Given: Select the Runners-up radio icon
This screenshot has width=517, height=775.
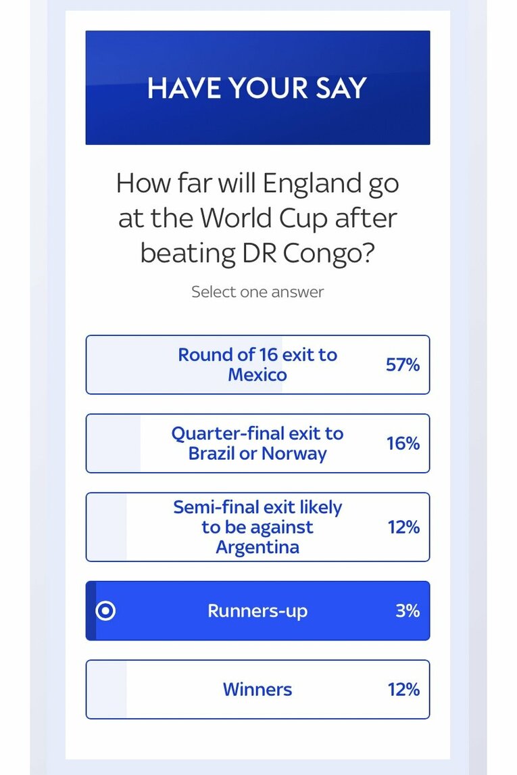Looking at the screenshot, I should [105, 611].
